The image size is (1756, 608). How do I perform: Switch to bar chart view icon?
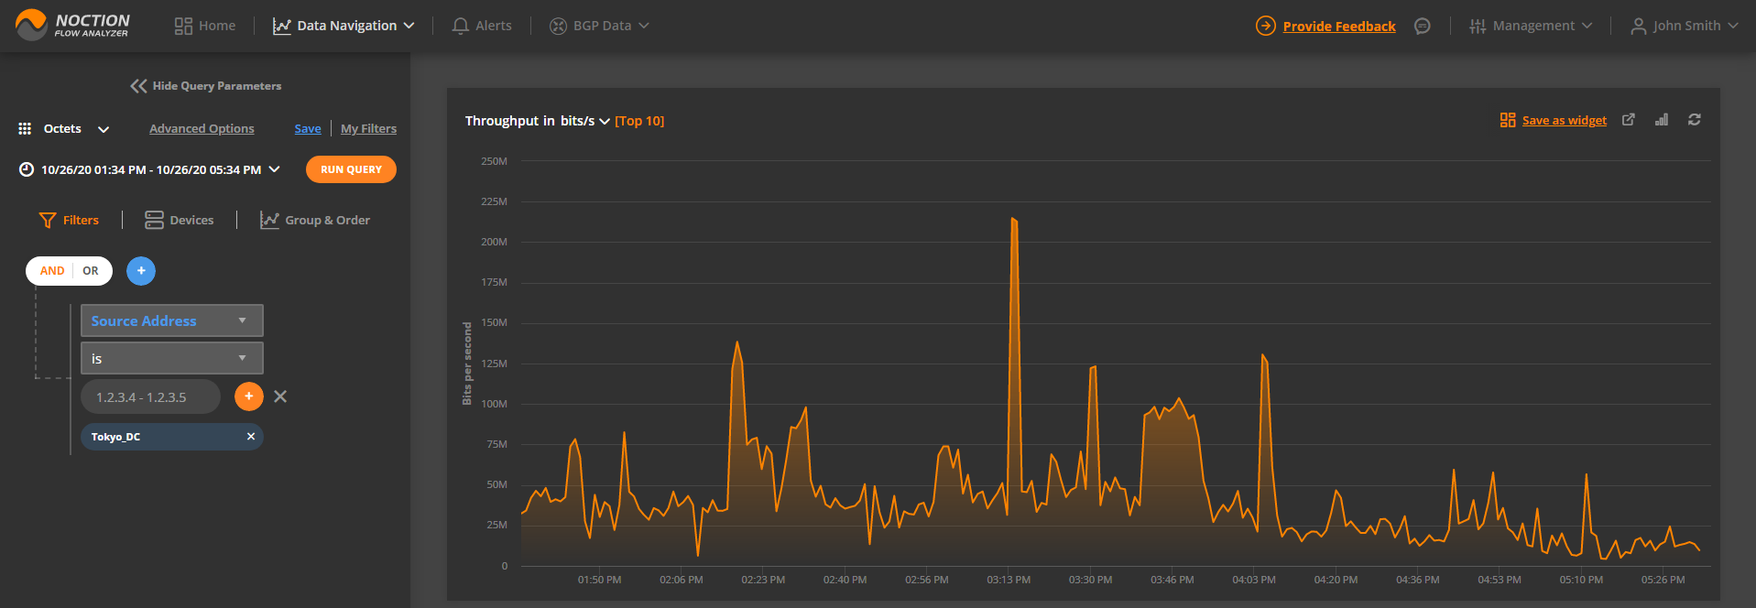(1661, 120)
